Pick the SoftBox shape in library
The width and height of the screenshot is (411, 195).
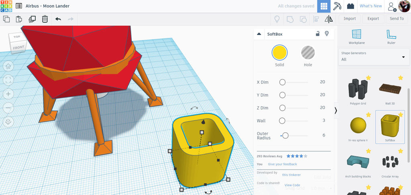390,127
